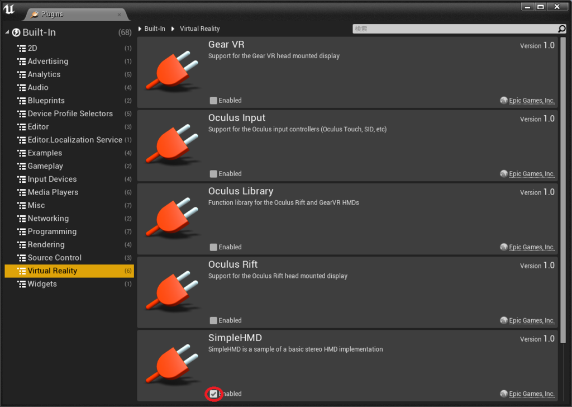Click the Built-In category icon

(16, 32)
